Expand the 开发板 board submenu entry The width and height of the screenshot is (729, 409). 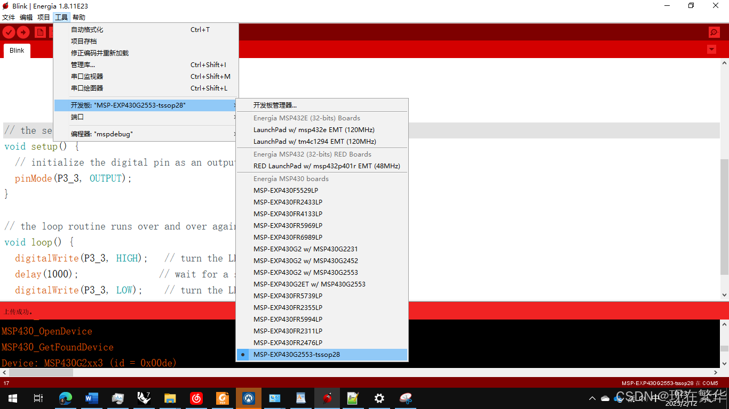point(146,105)
